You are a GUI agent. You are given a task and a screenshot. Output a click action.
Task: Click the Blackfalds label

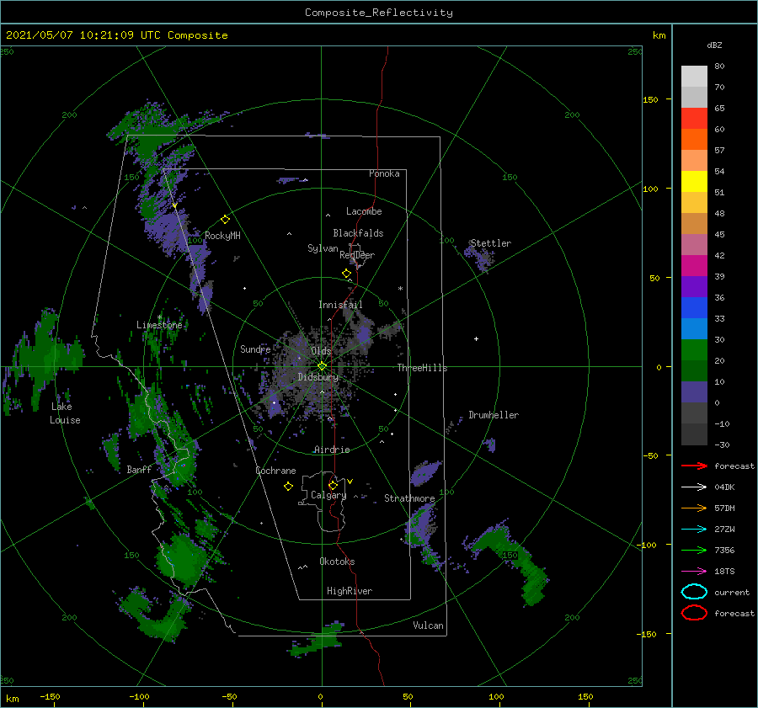click(358, 233)
